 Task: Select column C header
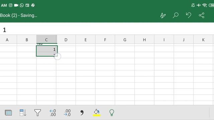[x=46, y=39]
